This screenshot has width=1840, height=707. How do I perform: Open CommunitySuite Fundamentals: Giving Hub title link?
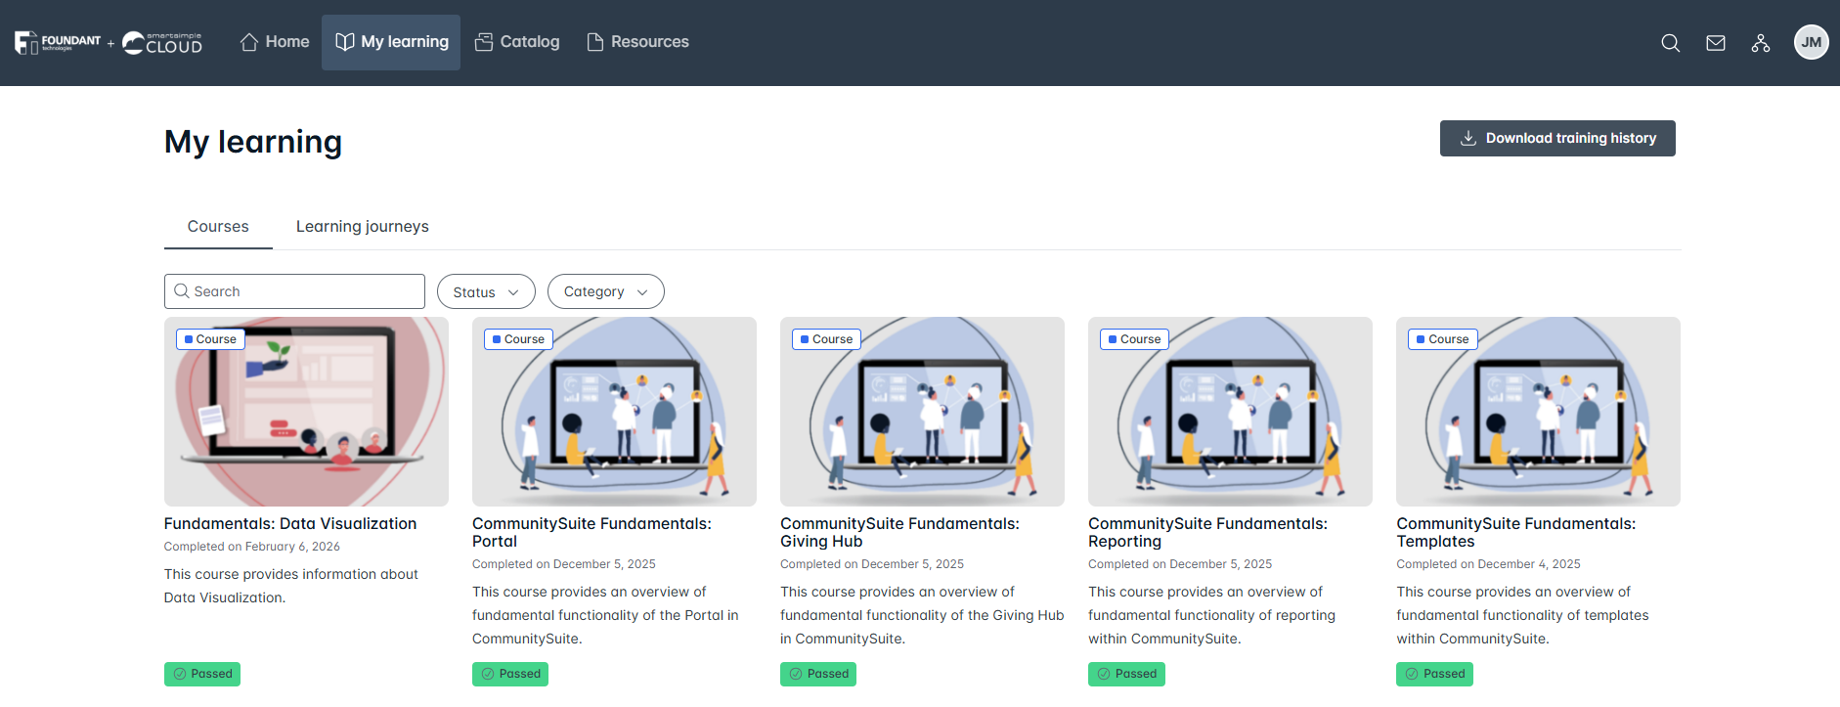(x=899, y=533)
